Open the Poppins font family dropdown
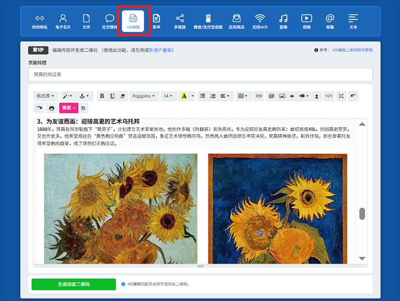The image size is (400, 301). click(x=143, y=96)
